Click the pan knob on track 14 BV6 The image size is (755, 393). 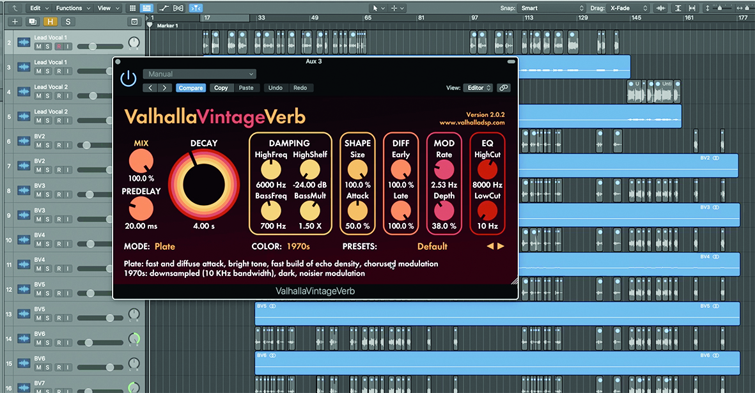click(x=134, y=339)
